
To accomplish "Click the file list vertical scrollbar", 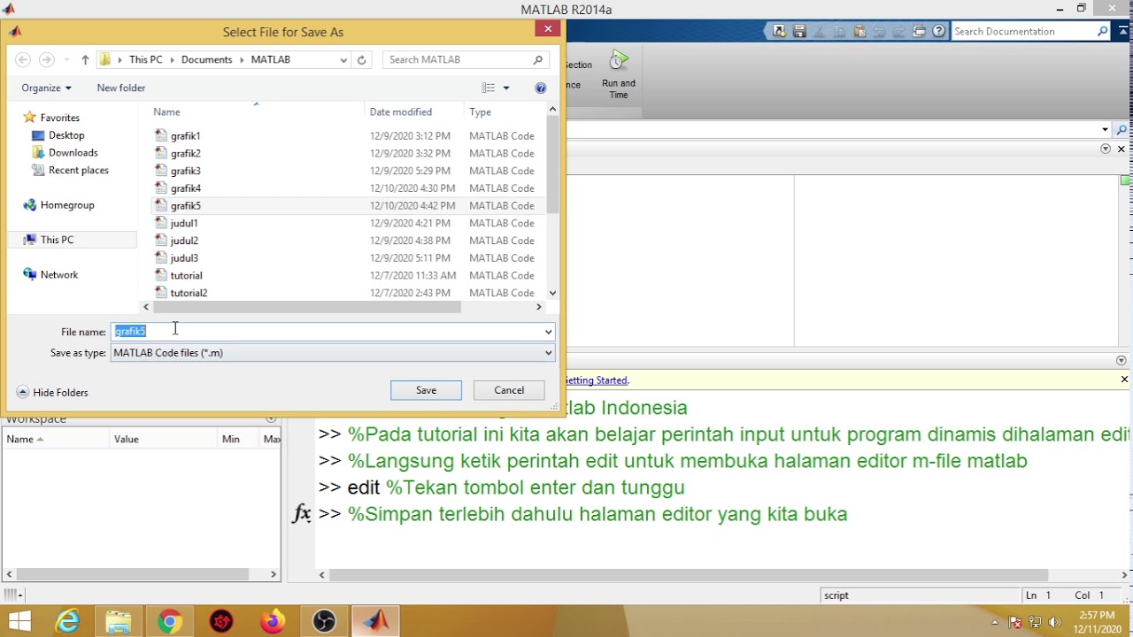I will (x=552, y=165).
